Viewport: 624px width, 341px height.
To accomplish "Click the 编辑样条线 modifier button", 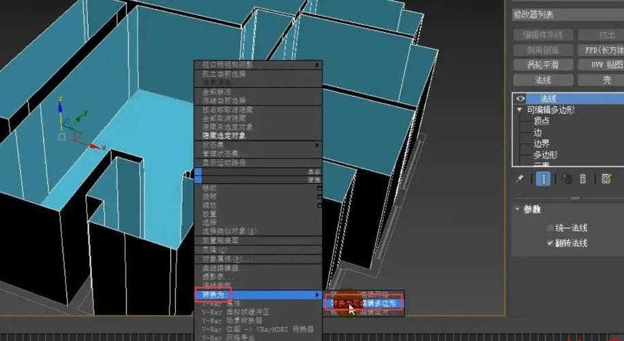I will [543, 35].
